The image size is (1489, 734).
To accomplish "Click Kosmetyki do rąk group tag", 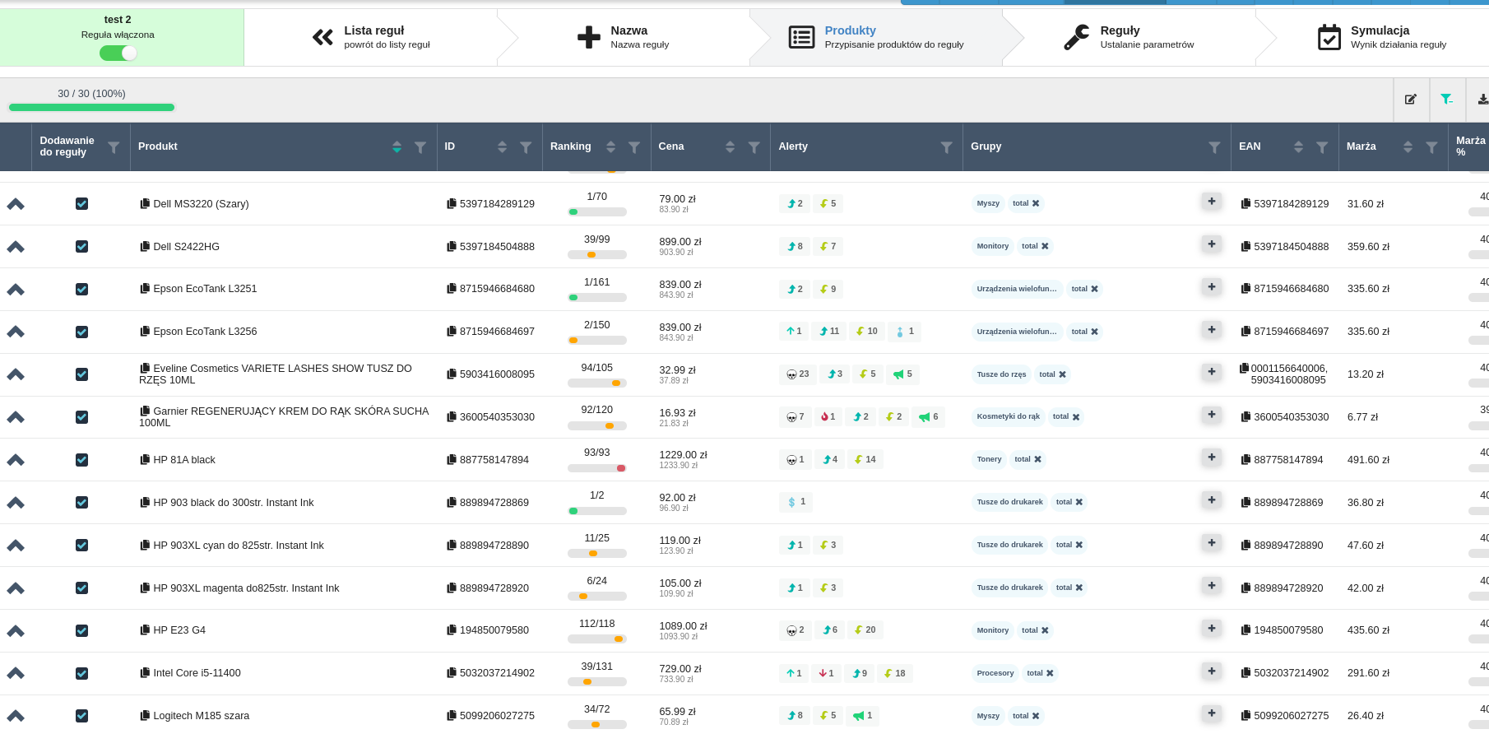I will point(1009,417).
